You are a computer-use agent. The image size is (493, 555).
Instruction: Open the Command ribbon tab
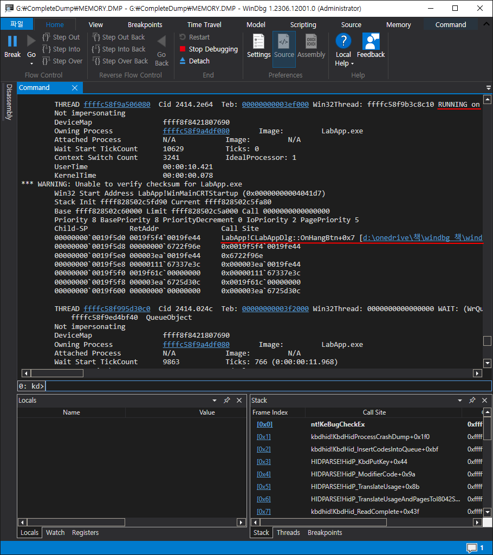click(x=451, y=25)
